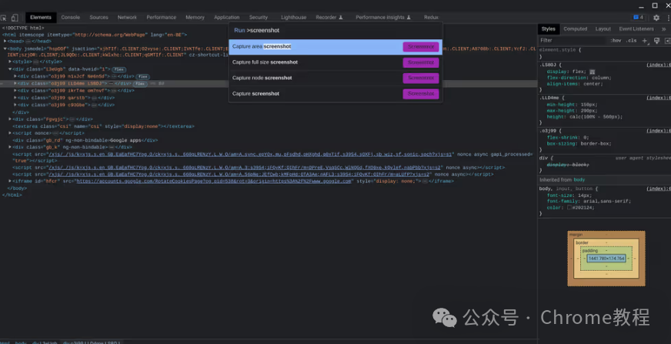This screenshot has height=344, width=671.
Task: Toggle flex badge on LLD4me LS8OJ div
Action: pyautogui.click(x=140, y=83)
